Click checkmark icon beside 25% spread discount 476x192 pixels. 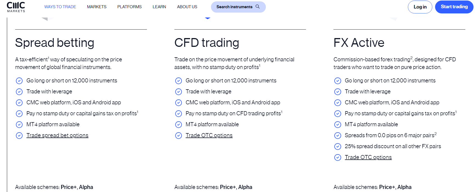click(x=338, y=147)
